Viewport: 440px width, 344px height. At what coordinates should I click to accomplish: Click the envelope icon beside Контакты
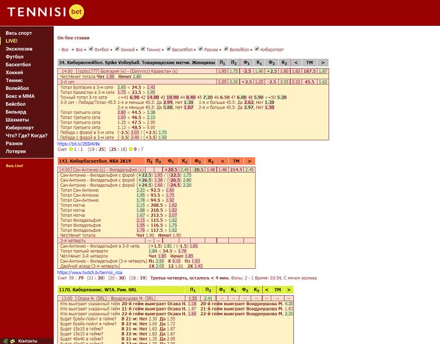(13, 341)
